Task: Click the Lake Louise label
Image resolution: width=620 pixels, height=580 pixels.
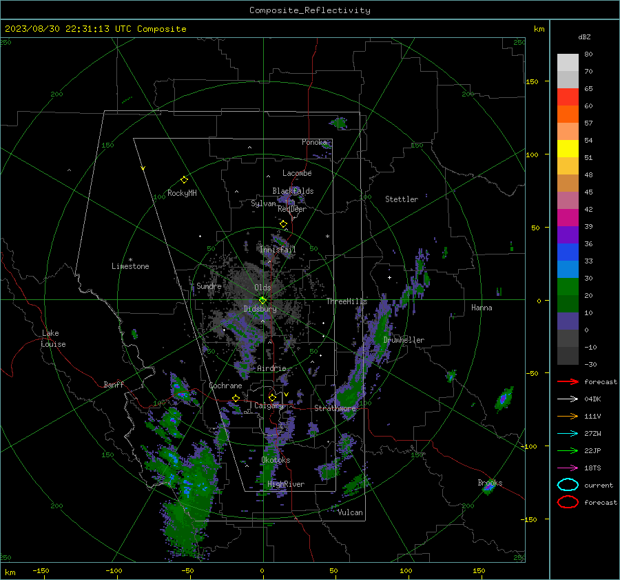Action: [x=53, y=339]
